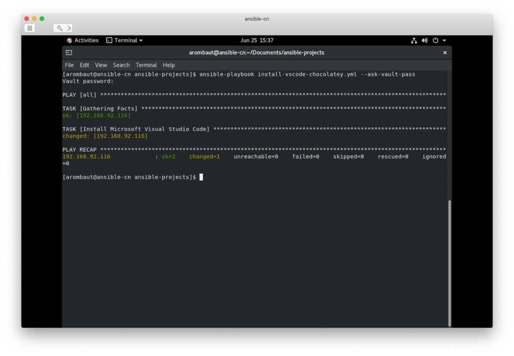Click the power icon in top bar
Screen dimensions: 514x356
[x=435, y=40]
